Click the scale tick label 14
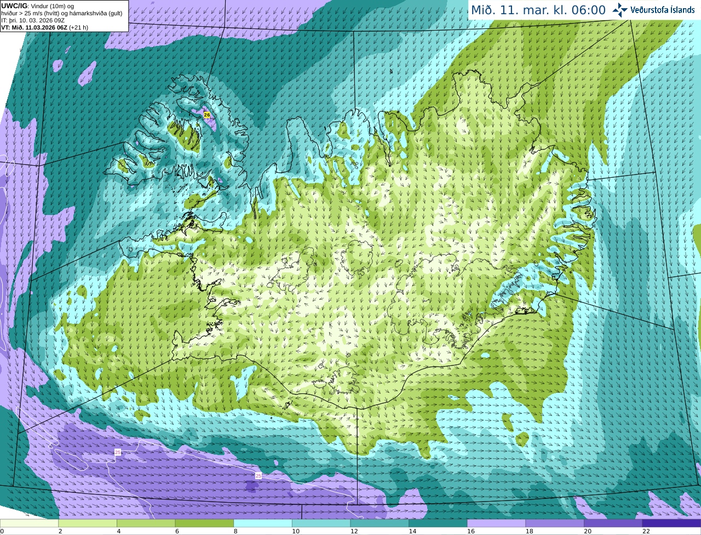 (412, 531)
